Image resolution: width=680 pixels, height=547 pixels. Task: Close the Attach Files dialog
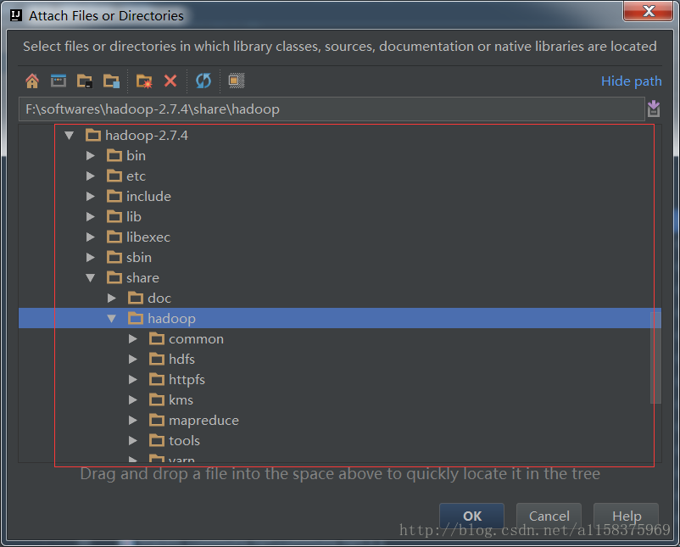tap(649, 11)
